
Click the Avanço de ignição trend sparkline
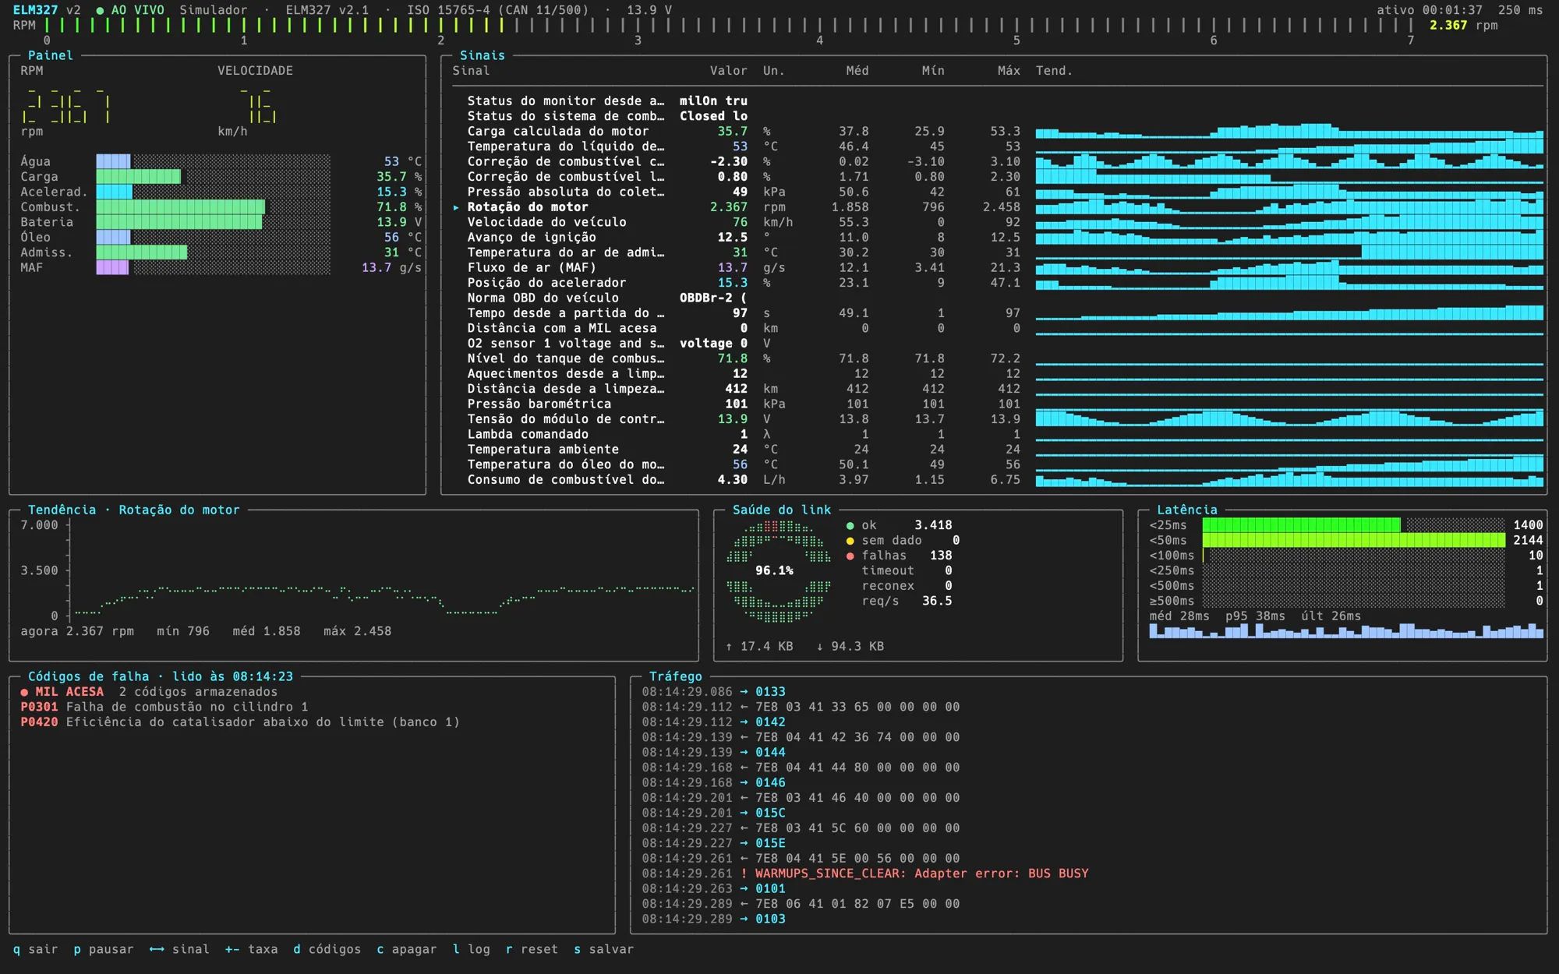point(1289,238)
